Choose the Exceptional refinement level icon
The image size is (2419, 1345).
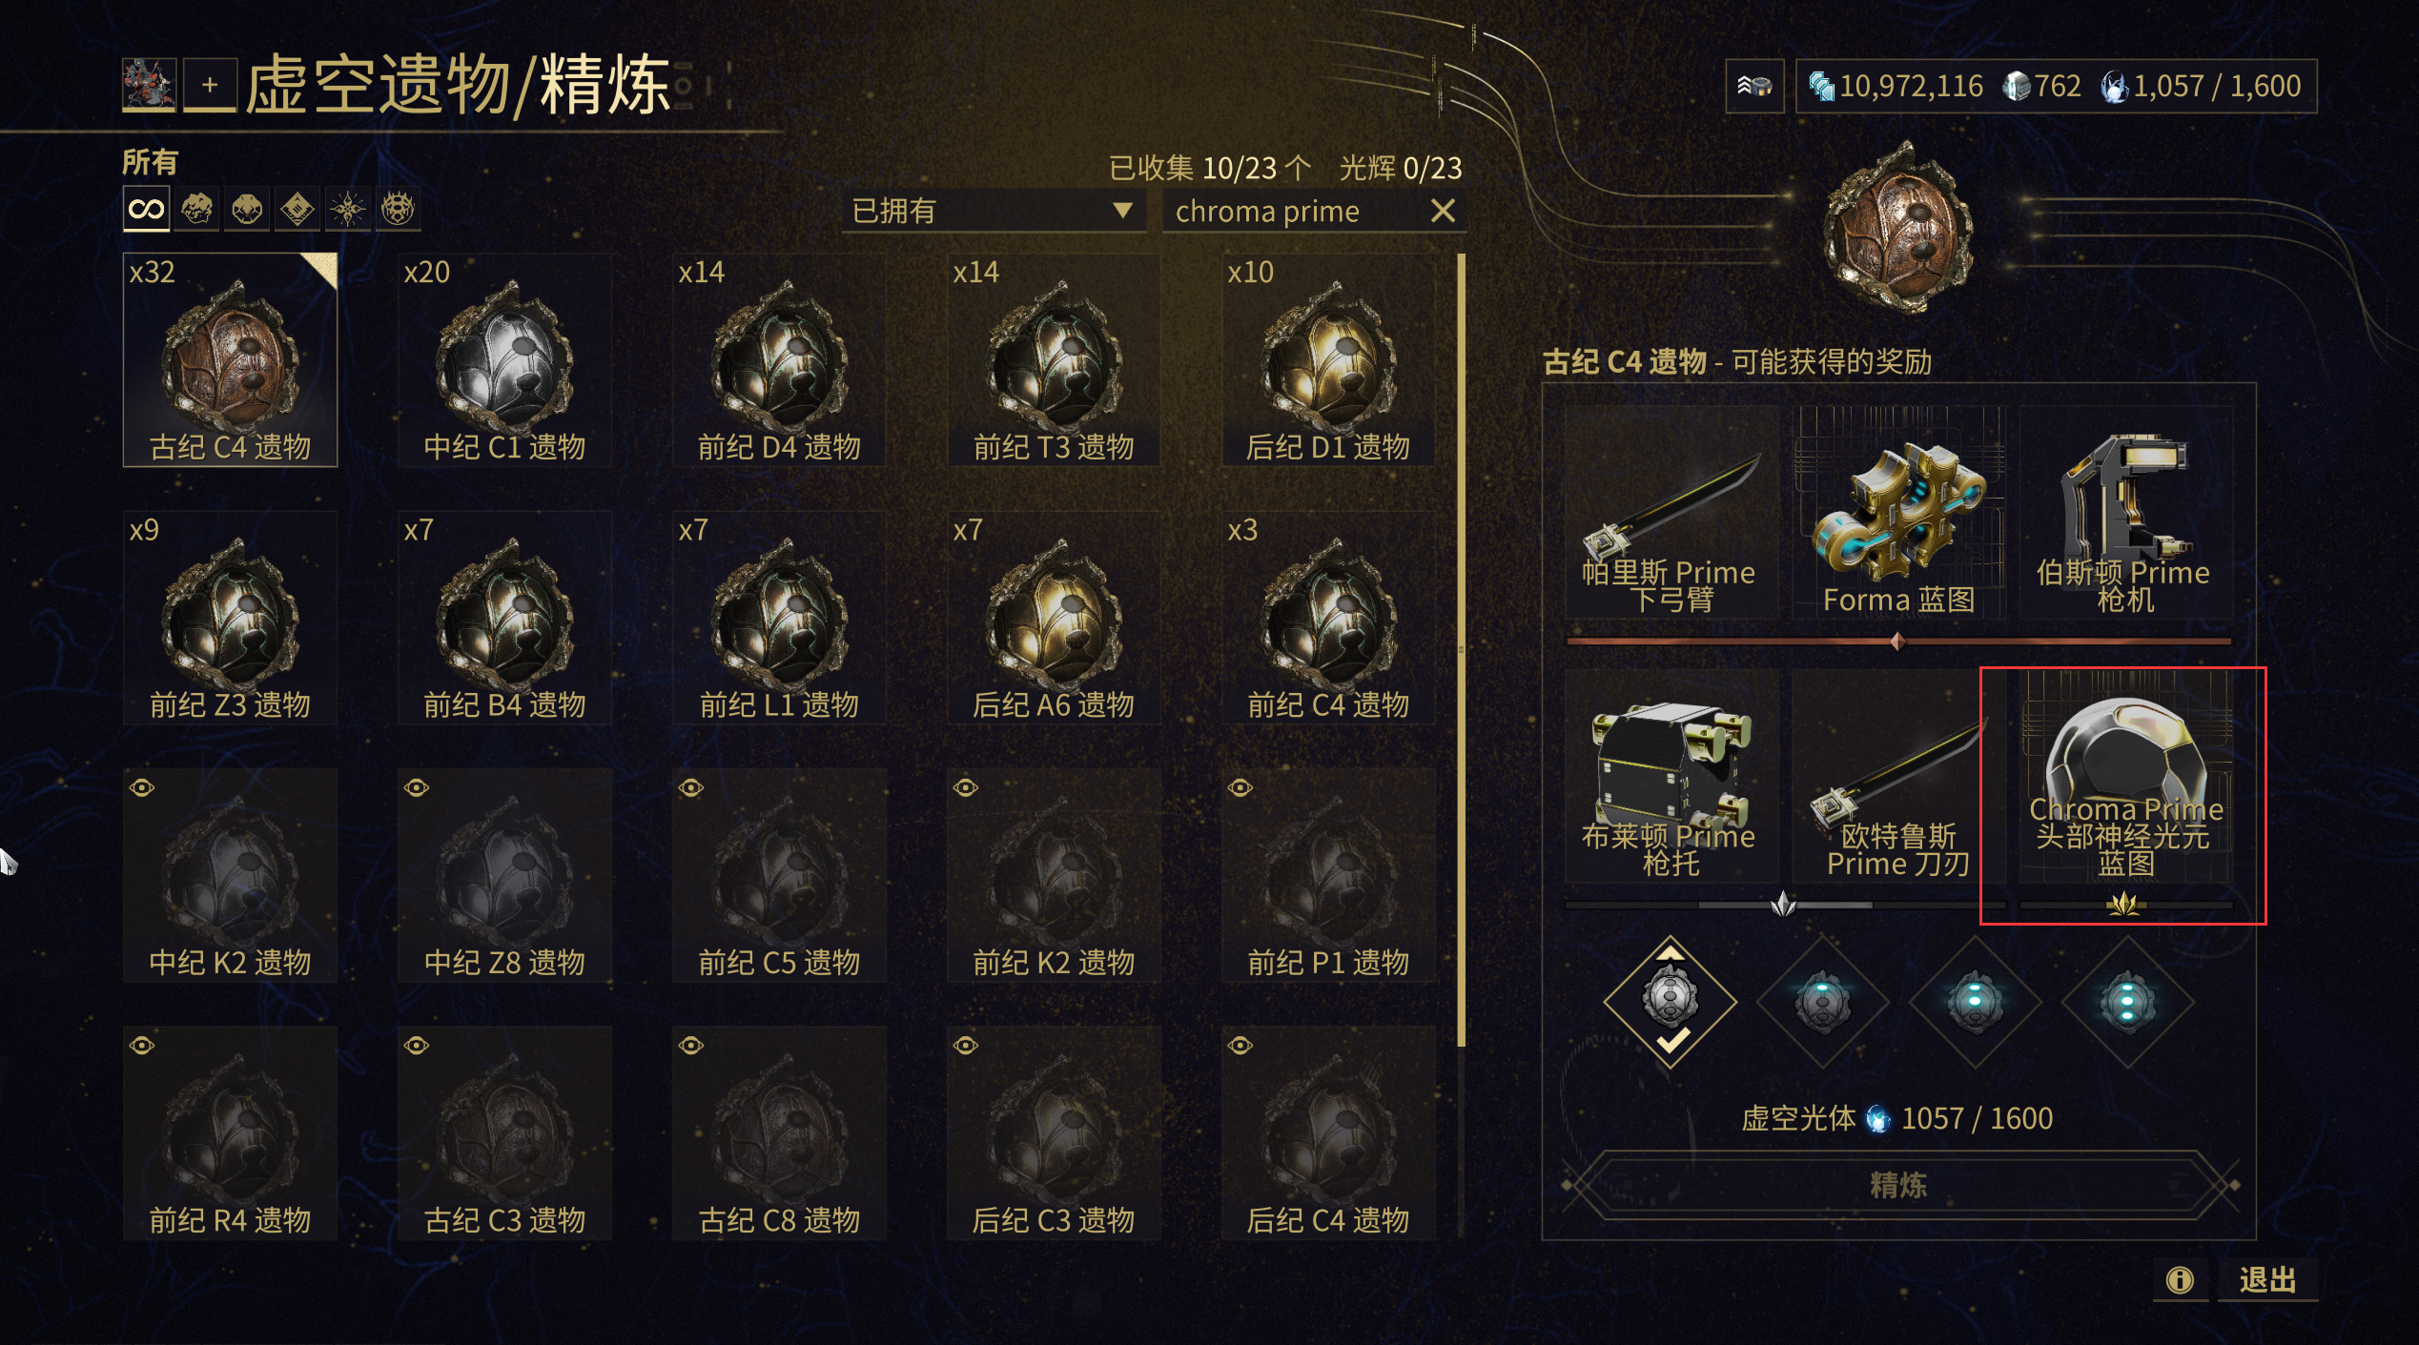coord(1823,1002)
